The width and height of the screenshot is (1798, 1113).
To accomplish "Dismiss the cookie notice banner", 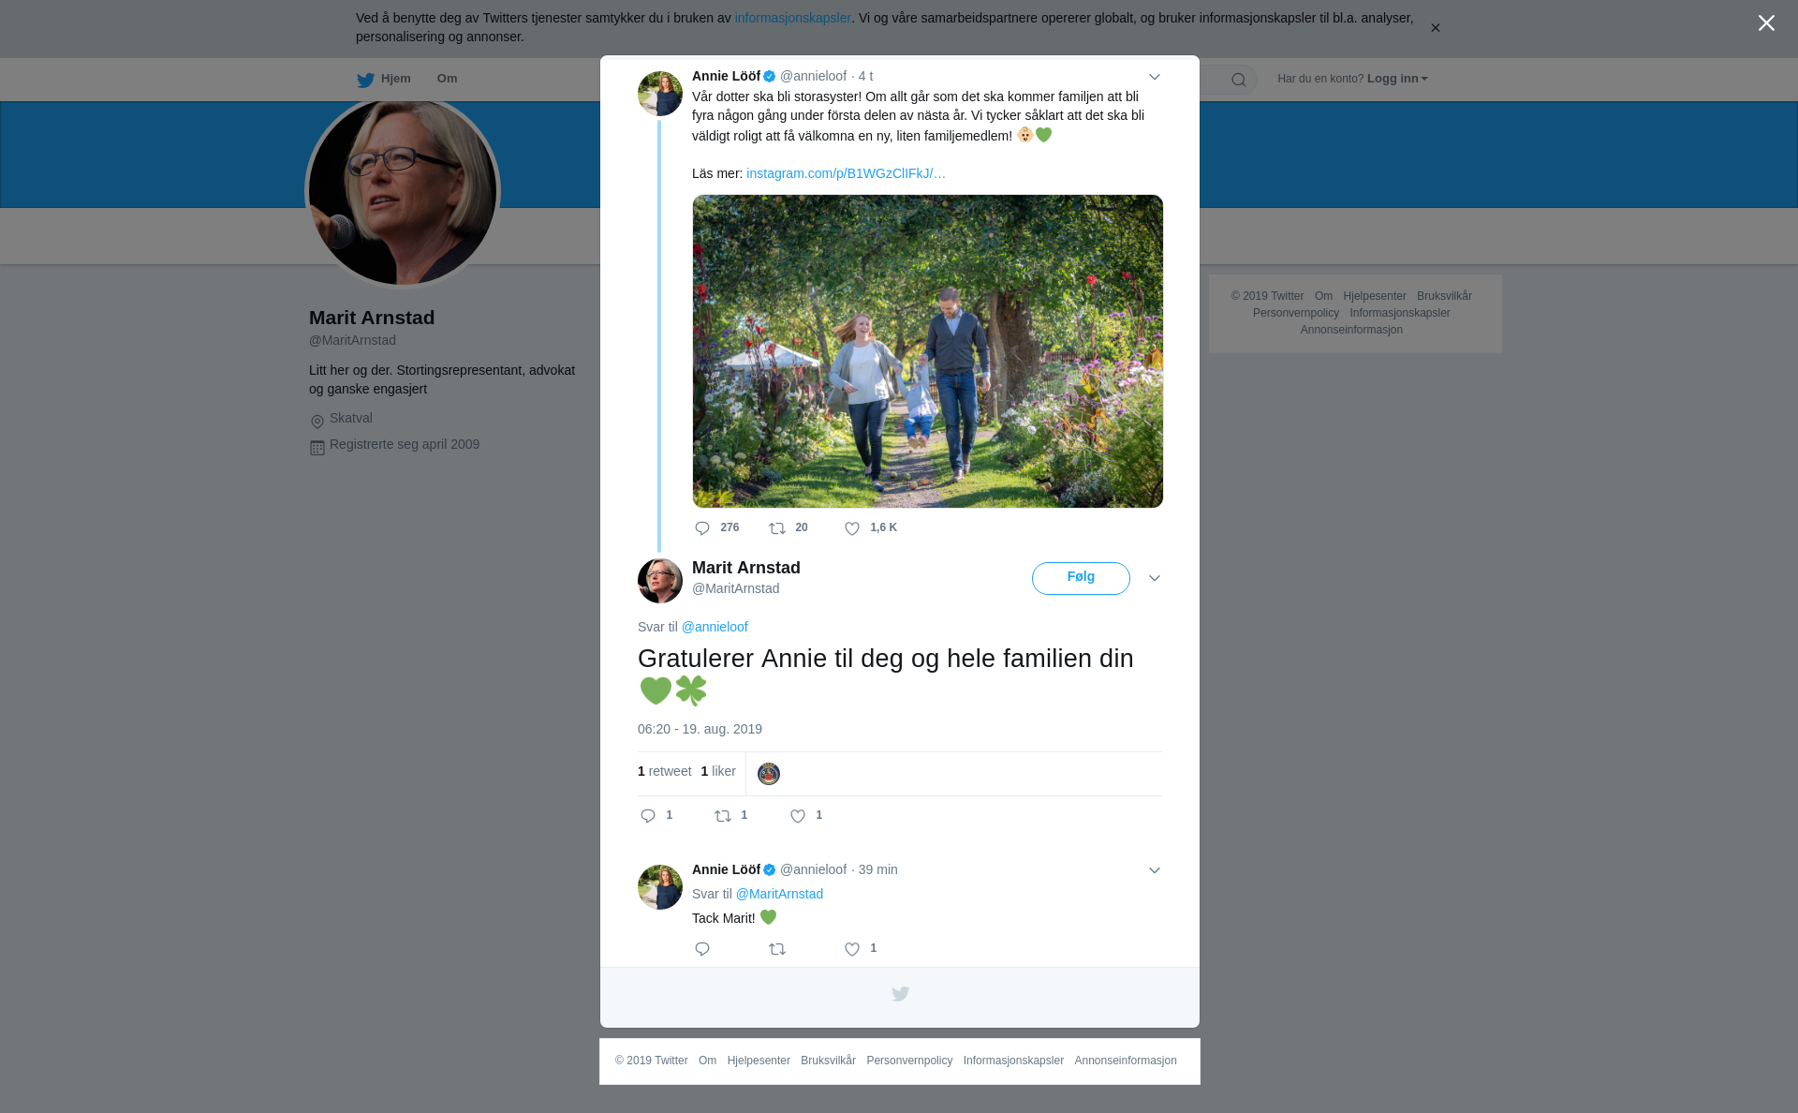I will [1435, 28].
